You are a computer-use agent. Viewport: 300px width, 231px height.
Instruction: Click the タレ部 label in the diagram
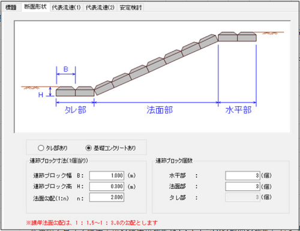pyautogui.click(x=76, y=110)
